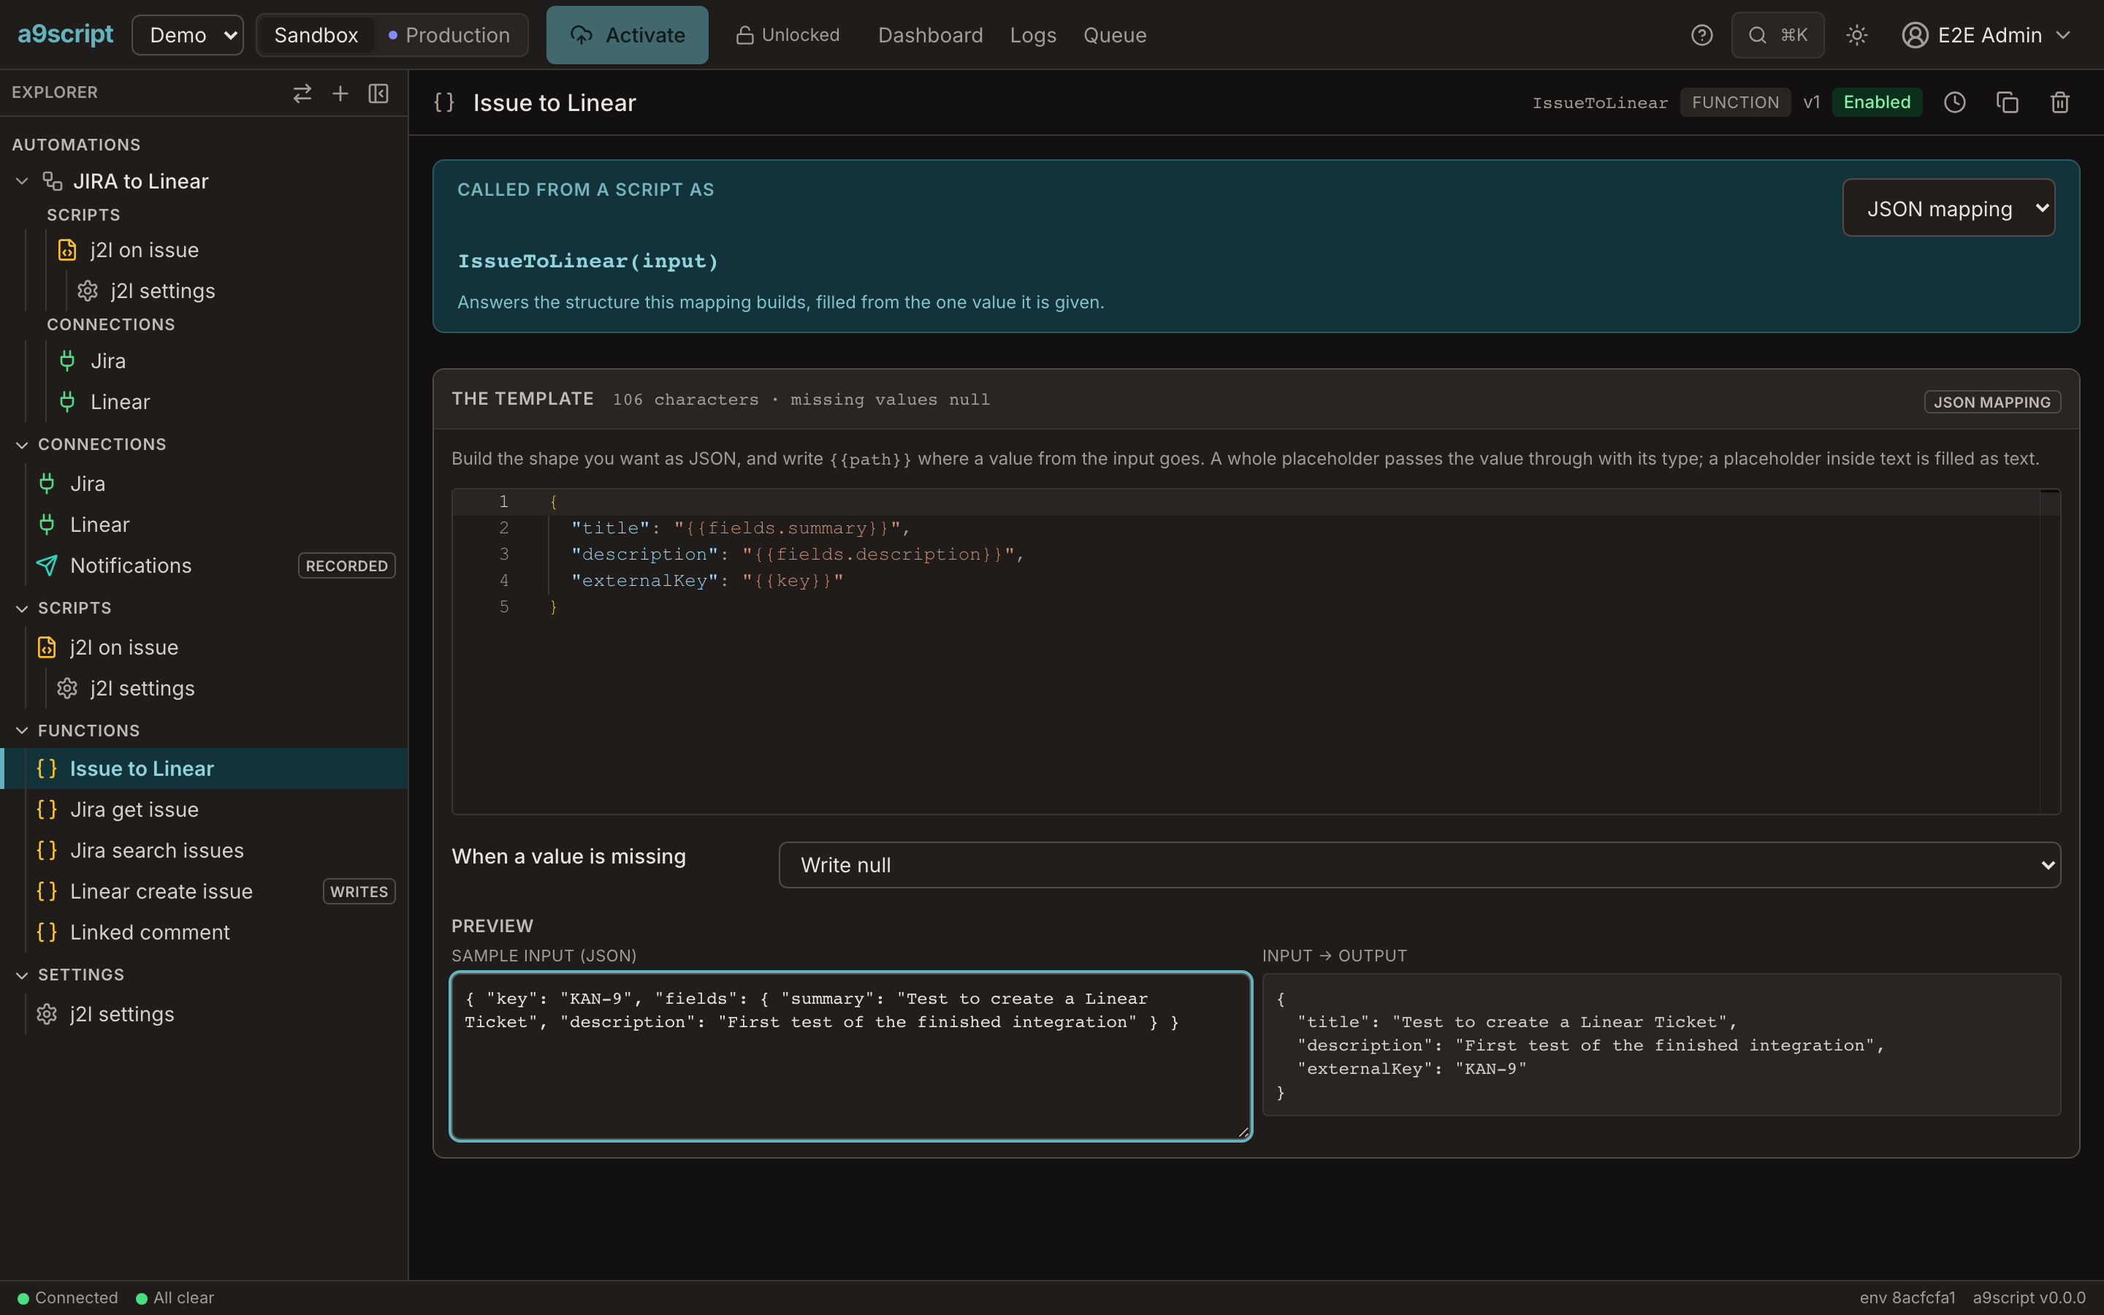This screenshot has width=2104, height=1315.
Task: Open the ⌘K search box
Action: tap(1777, 35)
